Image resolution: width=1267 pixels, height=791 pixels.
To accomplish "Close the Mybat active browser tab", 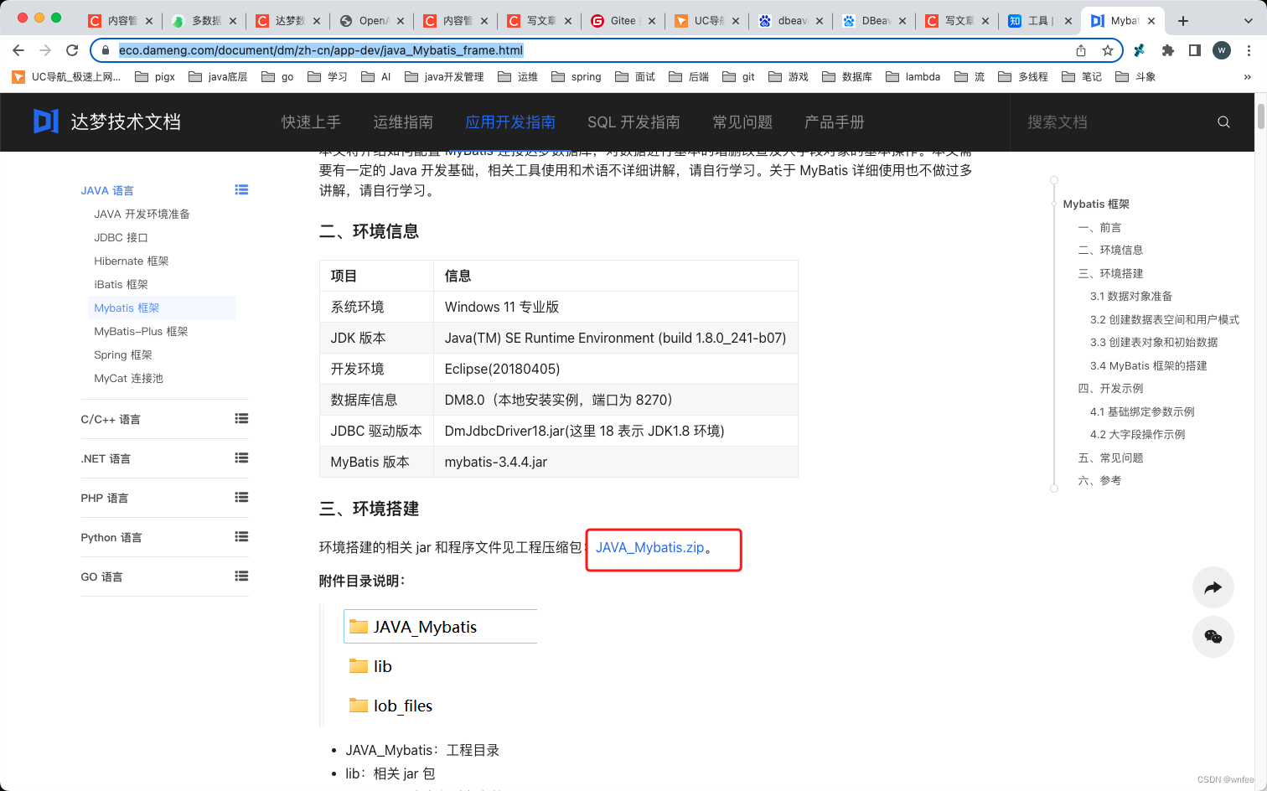I will [1151, 21].
